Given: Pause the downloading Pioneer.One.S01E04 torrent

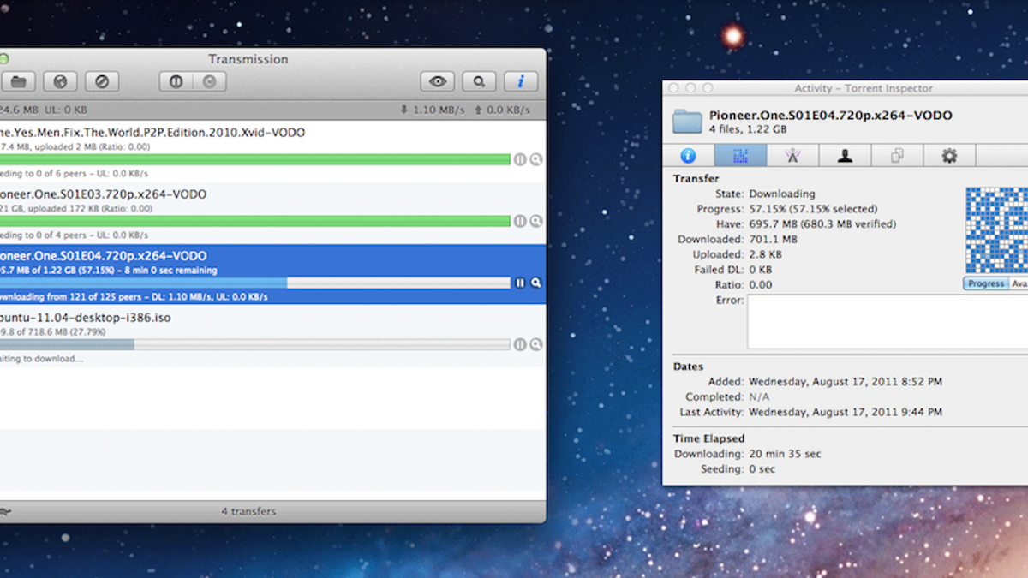Looking at the screenshot, I should coord(520,283).
